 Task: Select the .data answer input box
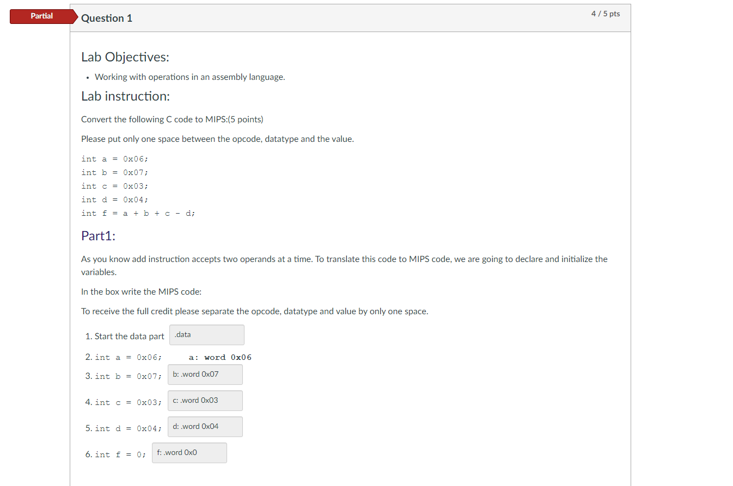[x=206, y=335]
